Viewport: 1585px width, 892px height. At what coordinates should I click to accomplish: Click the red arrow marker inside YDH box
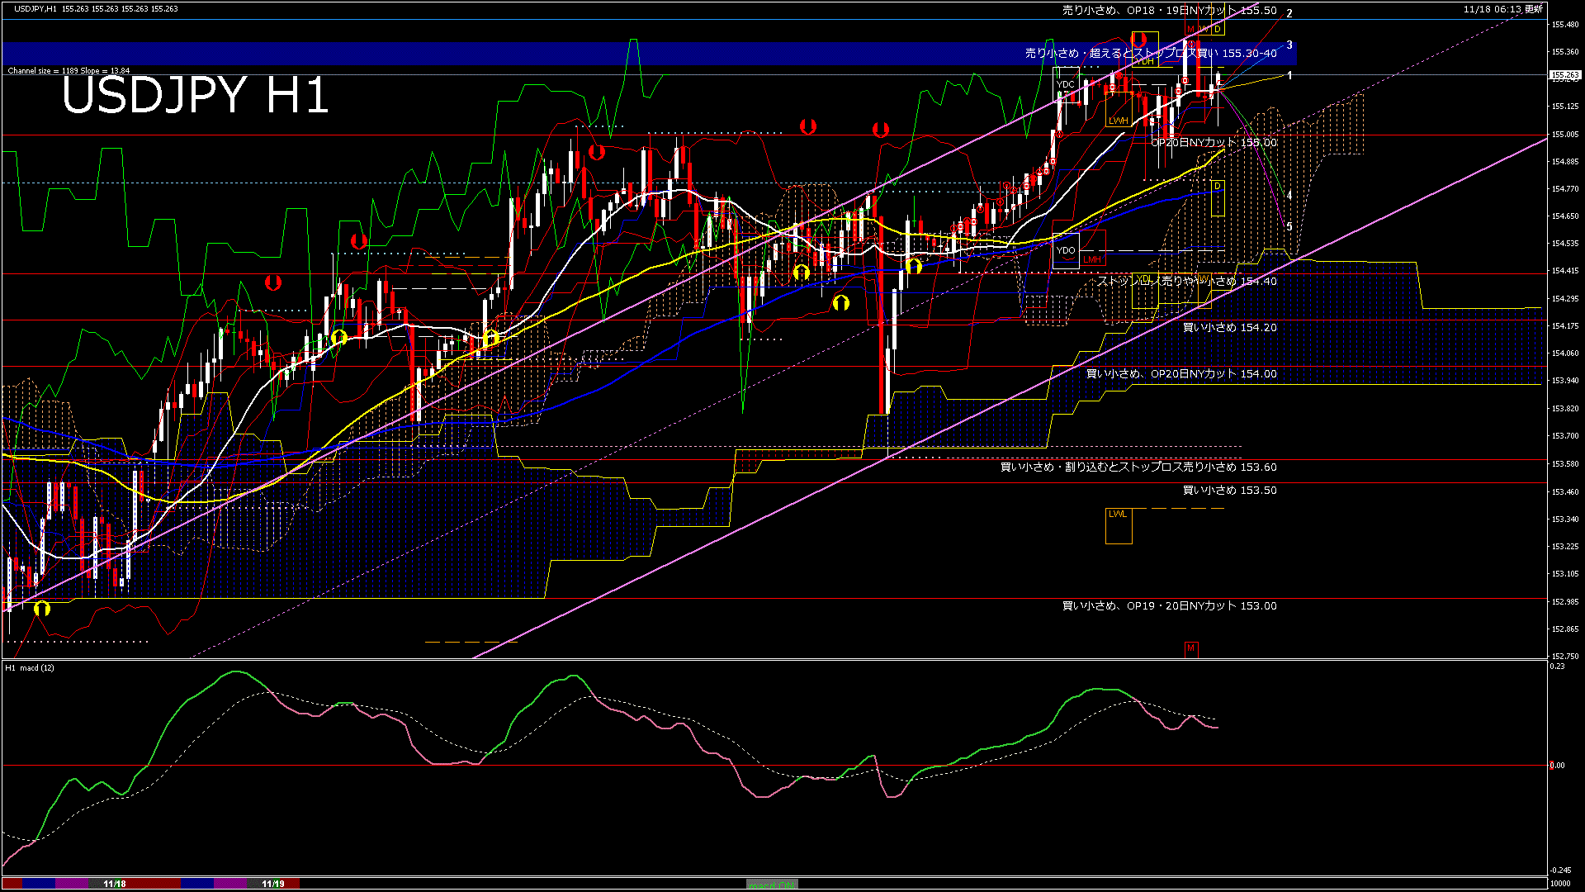coord(1139,40)
